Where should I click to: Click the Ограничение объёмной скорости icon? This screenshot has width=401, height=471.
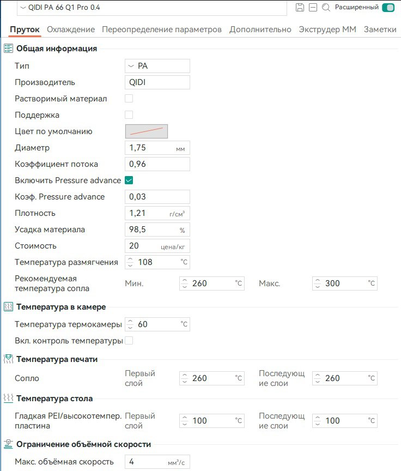8,444
